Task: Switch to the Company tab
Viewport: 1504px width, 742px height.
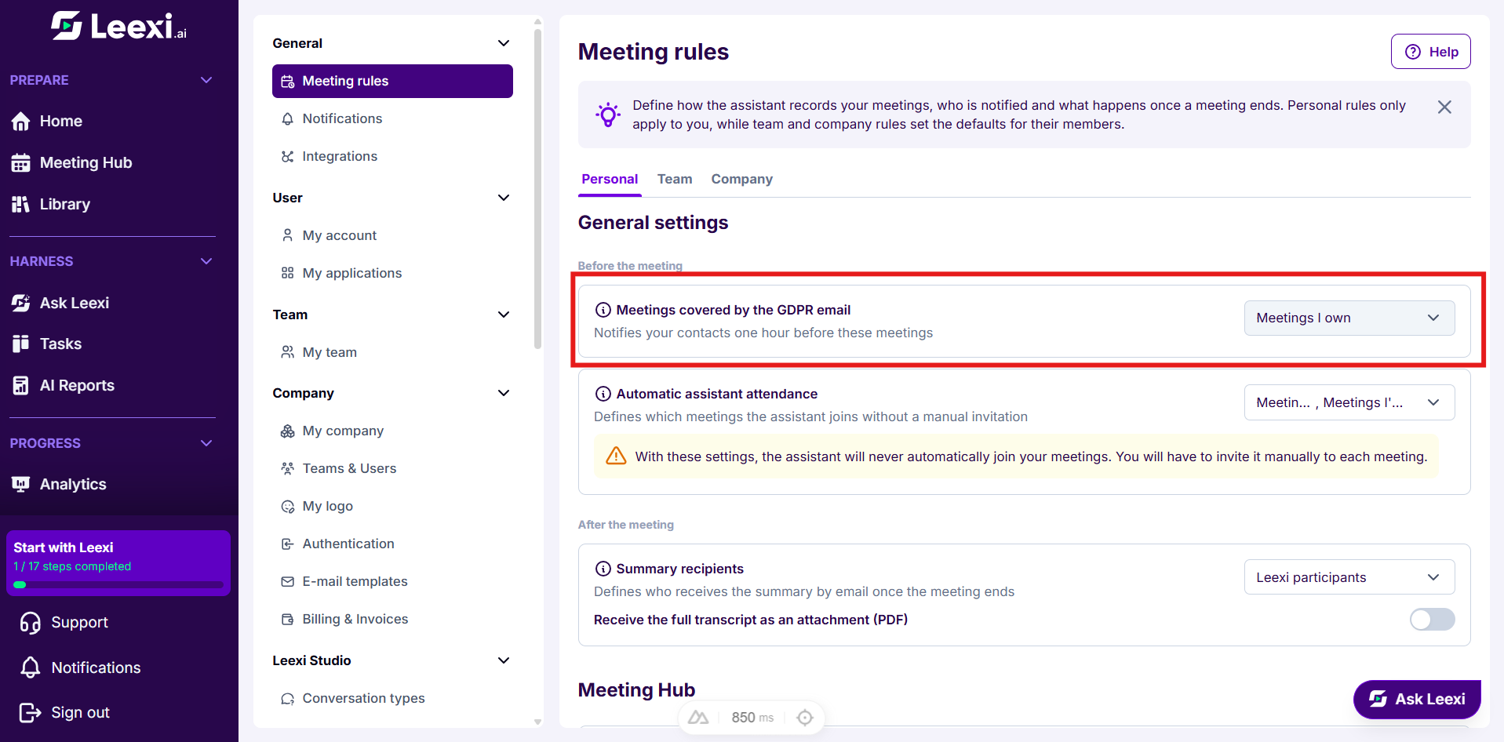Action: pos(741,179)
